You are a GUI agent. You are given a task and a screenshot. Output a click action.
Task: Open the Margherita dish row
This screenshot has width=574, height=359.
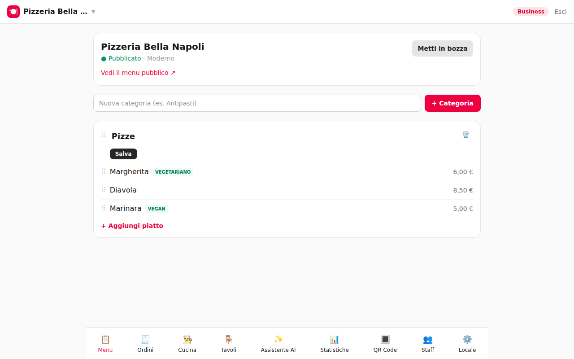point(287,172)
